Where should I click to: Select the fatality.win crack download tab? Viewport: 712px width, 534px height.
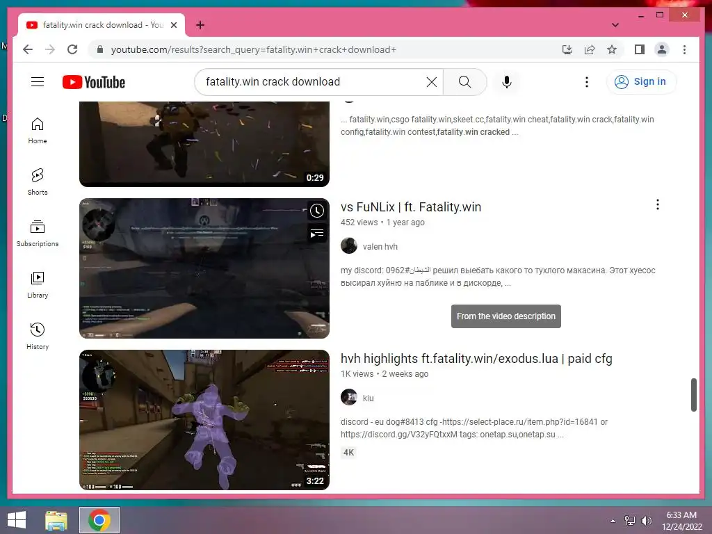coord(102,25)
